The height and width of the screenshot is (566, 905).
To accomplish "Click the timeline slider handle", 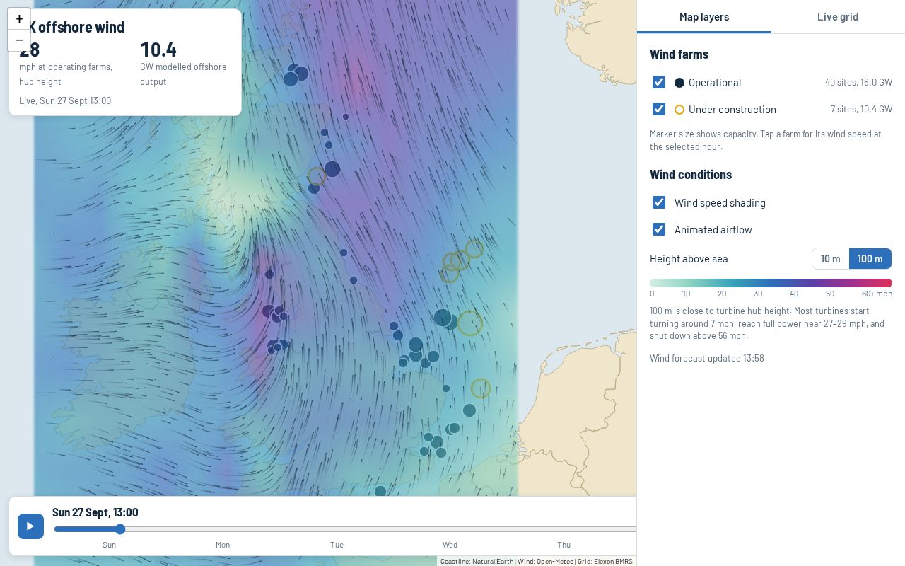I will tap(120, 529).
